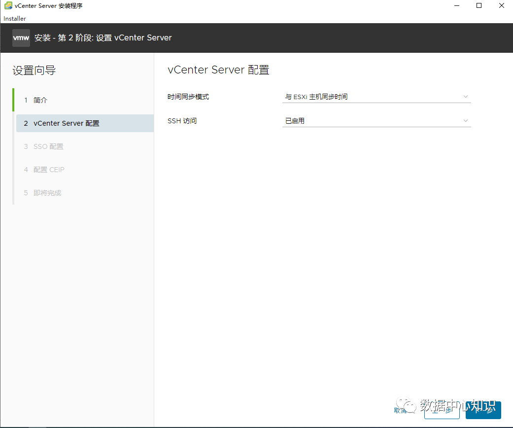Click the 上一步 back button
The width and height of the screenshot is (513, 428).
pyautogui.click(x=442, y=410)
